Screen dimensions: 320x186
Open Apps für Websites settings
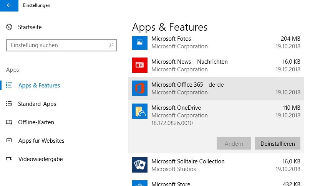click(41, 141)
